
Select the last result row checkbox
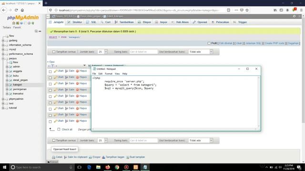click(50, 122)
